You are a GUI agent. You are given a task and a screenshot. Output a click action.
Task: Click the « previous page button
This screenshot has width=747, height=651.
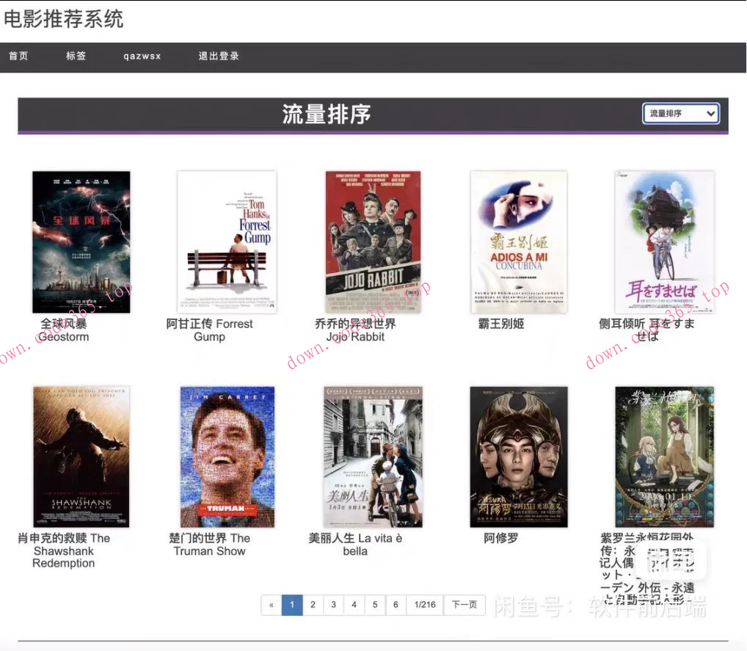pos(272,605)
